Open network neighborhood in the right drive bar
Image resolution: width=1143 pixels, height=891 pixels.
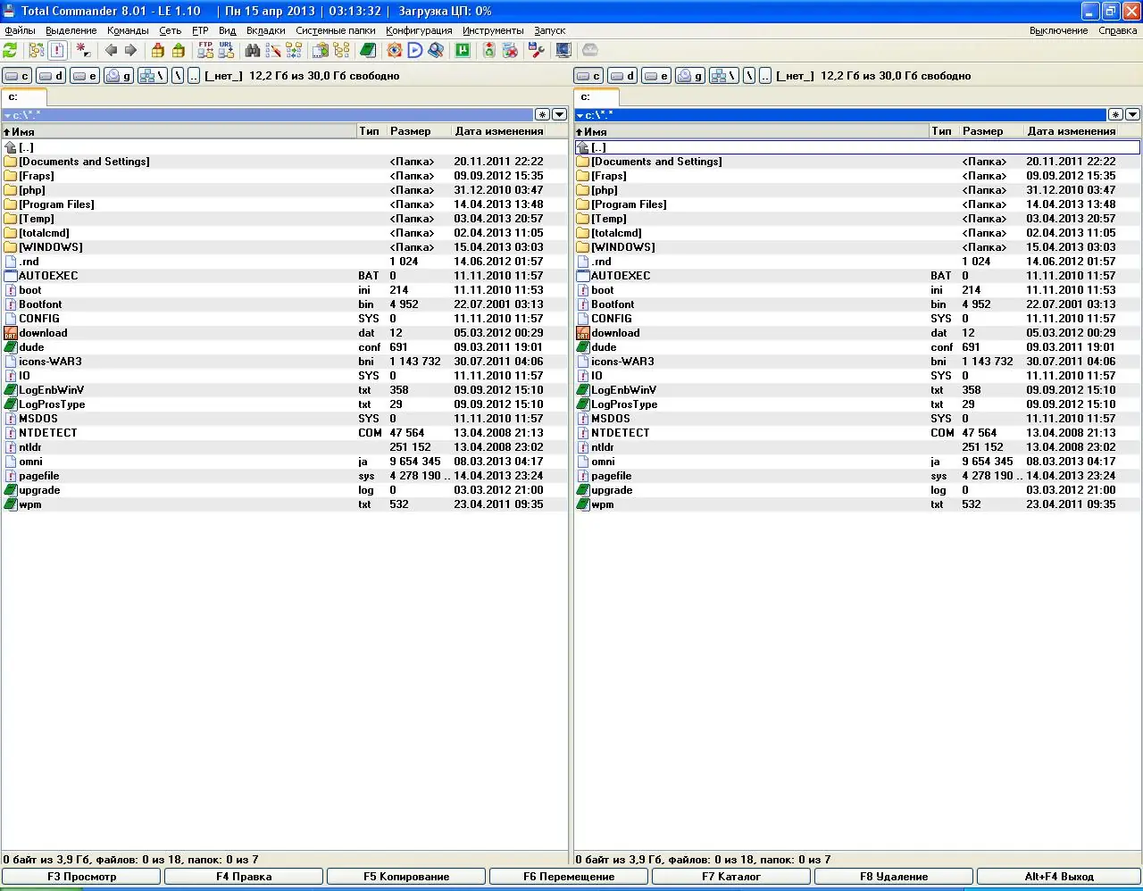724,76
